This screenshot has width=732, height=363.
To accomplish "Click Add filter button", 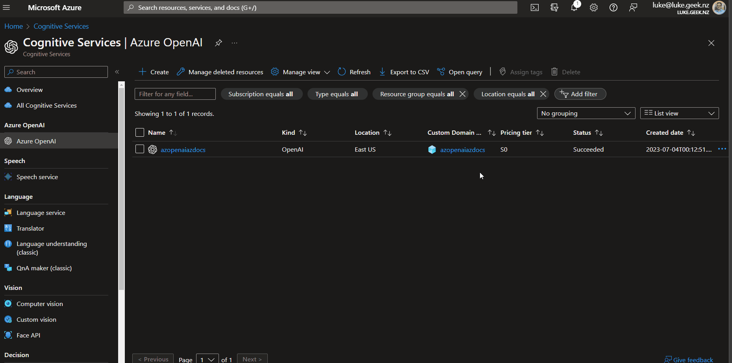I will [x=580, y=94].
